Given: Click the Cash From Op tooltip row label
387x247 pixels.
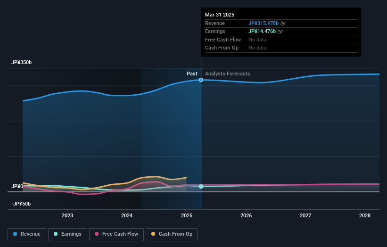Looking at the screenshot, I should coord(222,48).
